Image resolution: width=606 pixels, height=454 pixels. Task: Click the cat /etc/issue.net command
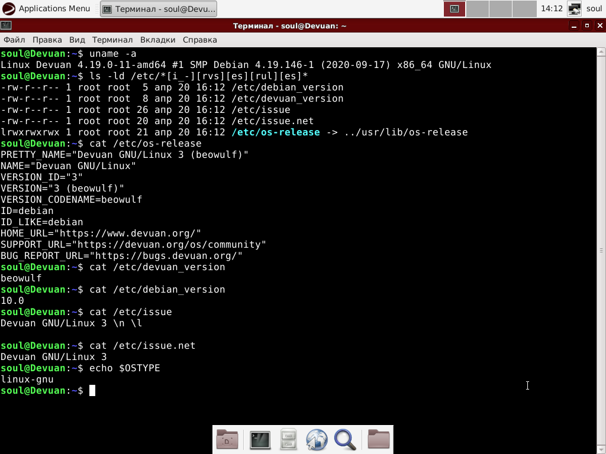tap(142, 345)
